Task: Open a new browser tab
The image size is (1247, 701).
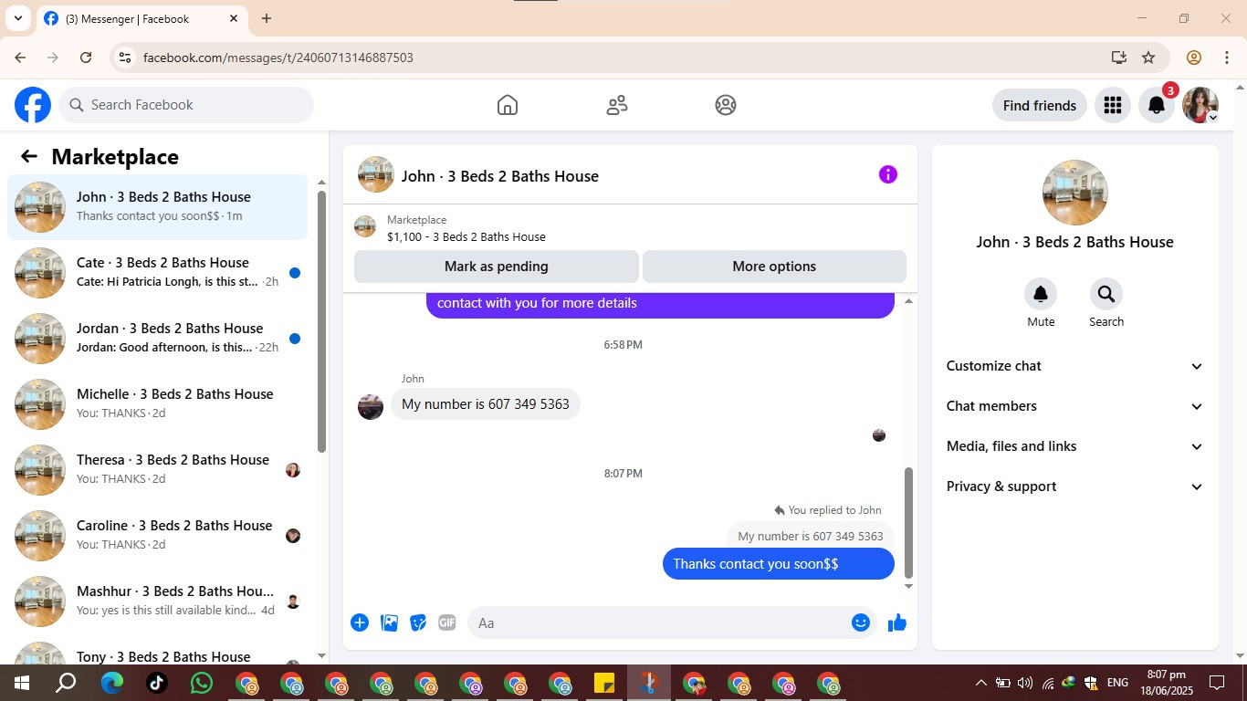Action: 267,18
